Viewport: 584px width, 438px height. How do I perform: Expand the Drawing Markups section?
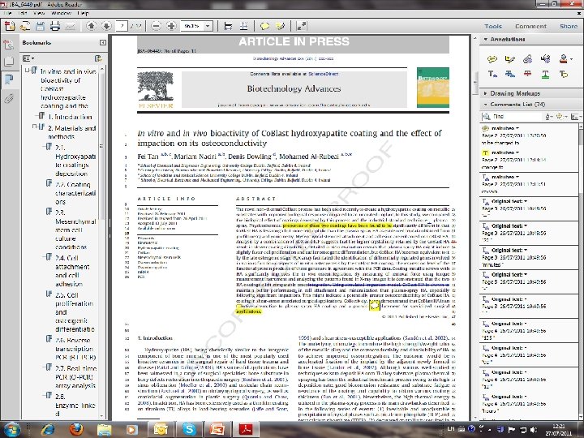click(x=485, y=93)
